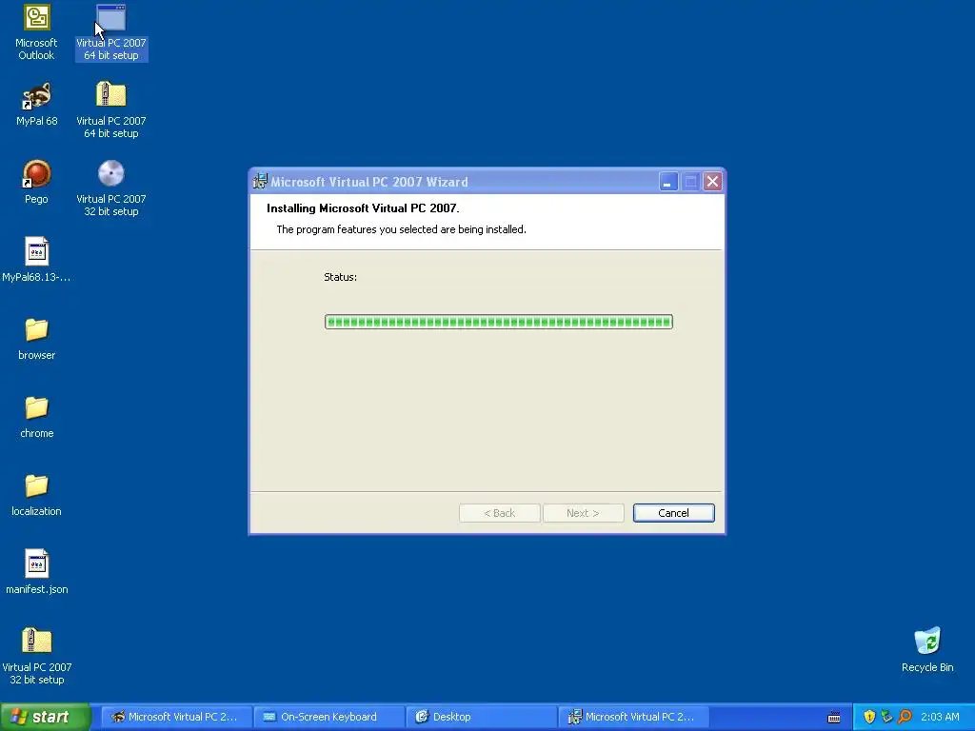Click the keyboard icon in the taskbar tray area

(x=834, y=718)
